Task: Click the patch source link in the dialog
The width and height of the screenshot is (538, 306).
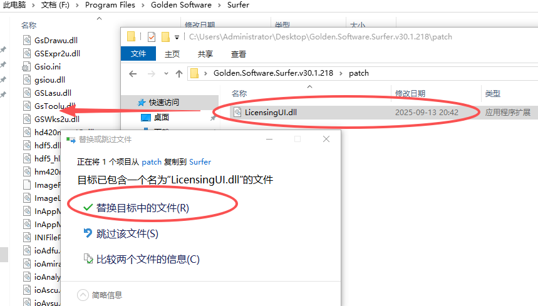Action: 152,162
